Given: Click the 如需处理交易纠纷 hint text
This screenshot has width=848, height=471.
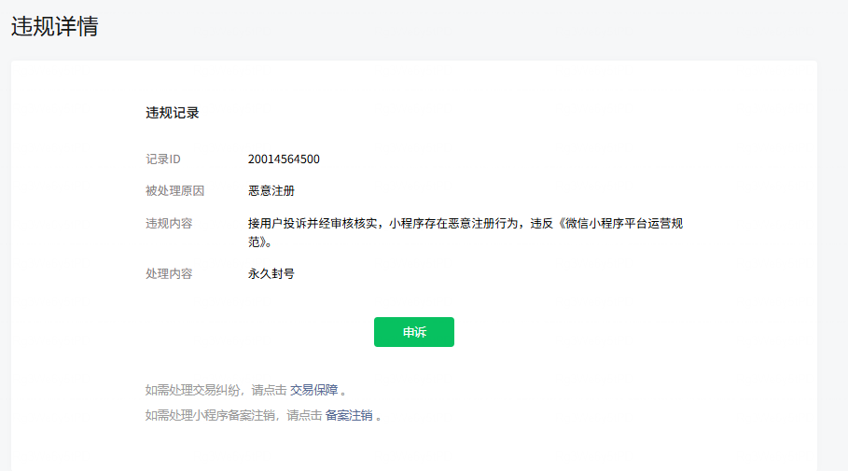Looking at the screenshot, I should 192,390.
